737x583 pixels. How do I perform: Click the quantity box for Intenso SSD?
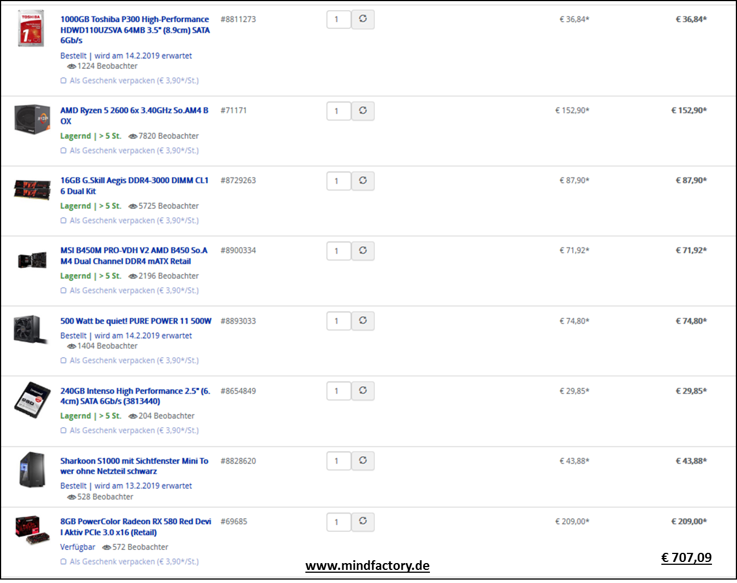pos(339,391)
